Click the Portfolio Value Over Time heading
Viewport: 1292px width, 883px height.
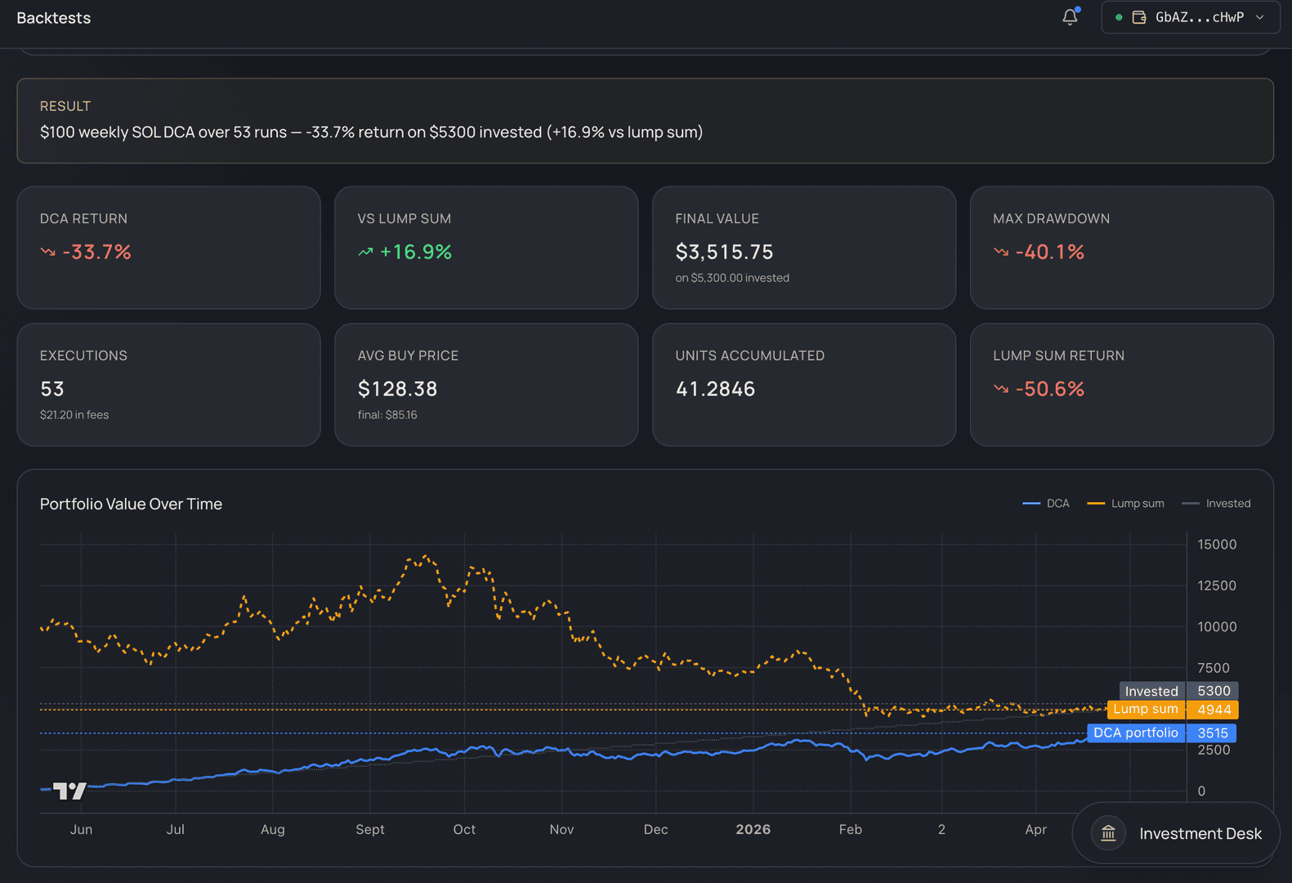[x=131, y=504]
